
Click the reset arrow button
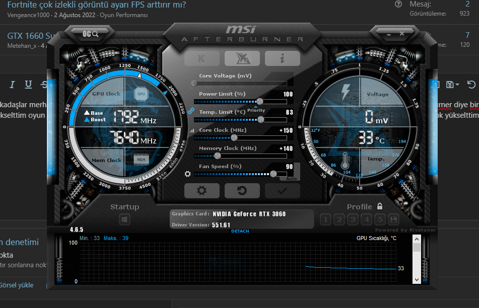pos(242,191)
